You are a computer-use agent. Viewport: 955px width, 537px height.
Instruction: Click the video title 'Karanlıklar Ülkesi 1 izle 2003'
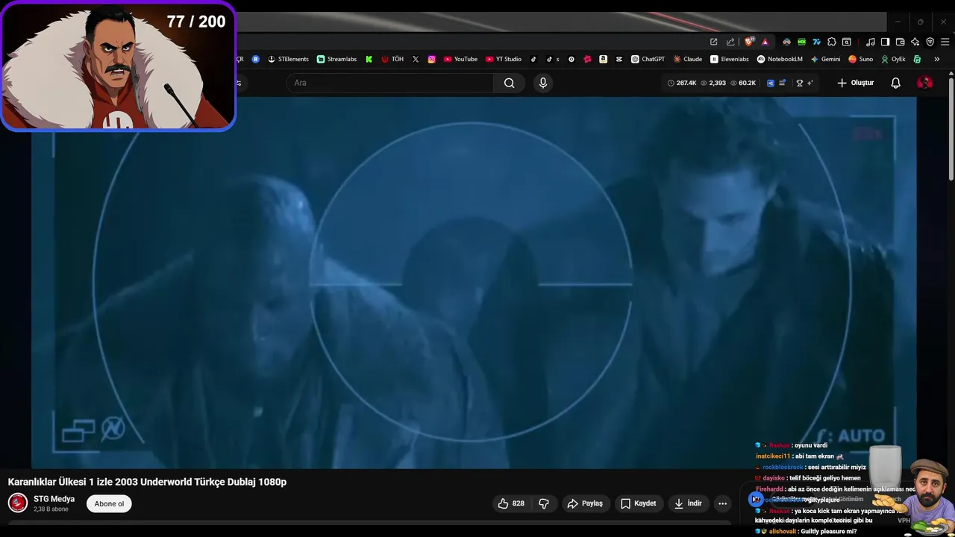tap(147, 482)
